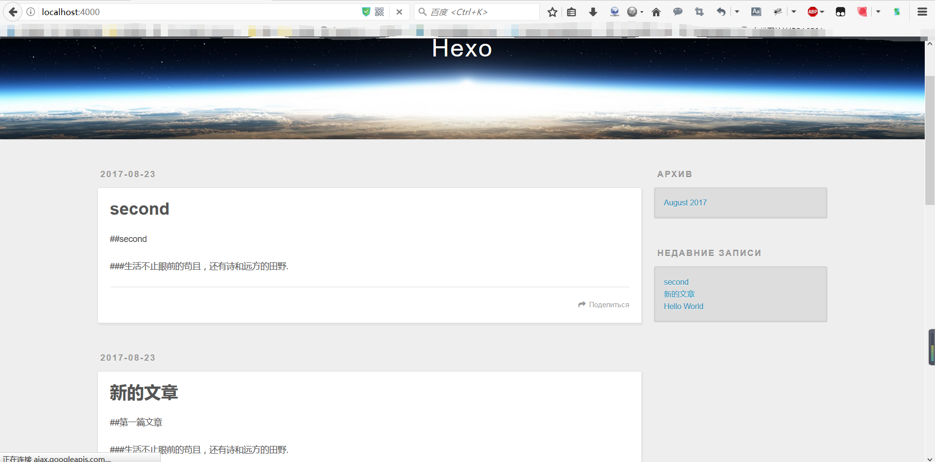Expand dropdown arrow beside undo icon
The image size is (935, 462).
tap(737, 12)
